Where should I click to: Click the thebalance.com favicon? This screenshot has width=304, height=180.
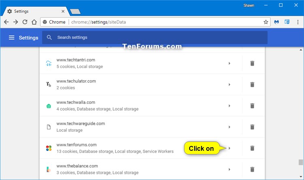(49, 169)
